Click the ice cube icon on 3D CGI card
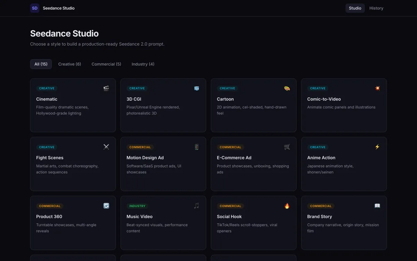Image resolution: width=417 pixels, height=261 pixels. pos(197,88)
